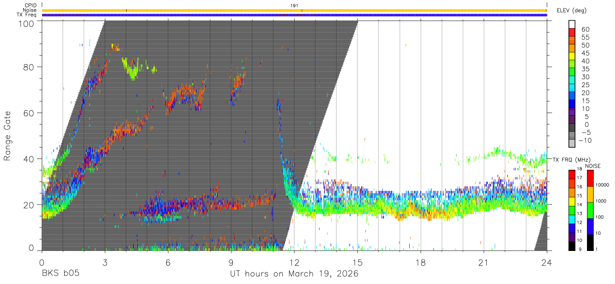
Task: Pick the red top segment of the NOISE colorbar
Action: (x=590, y=178)
